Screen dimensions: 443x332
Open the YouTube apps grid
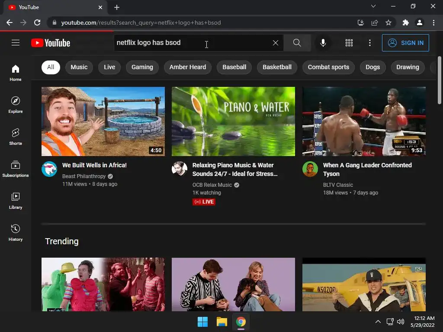349,43
